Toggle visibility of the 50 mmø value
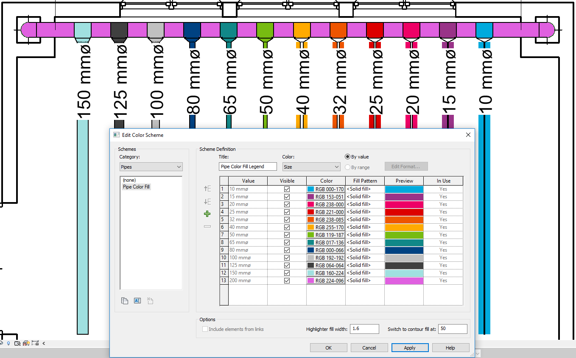 point(287,235)
